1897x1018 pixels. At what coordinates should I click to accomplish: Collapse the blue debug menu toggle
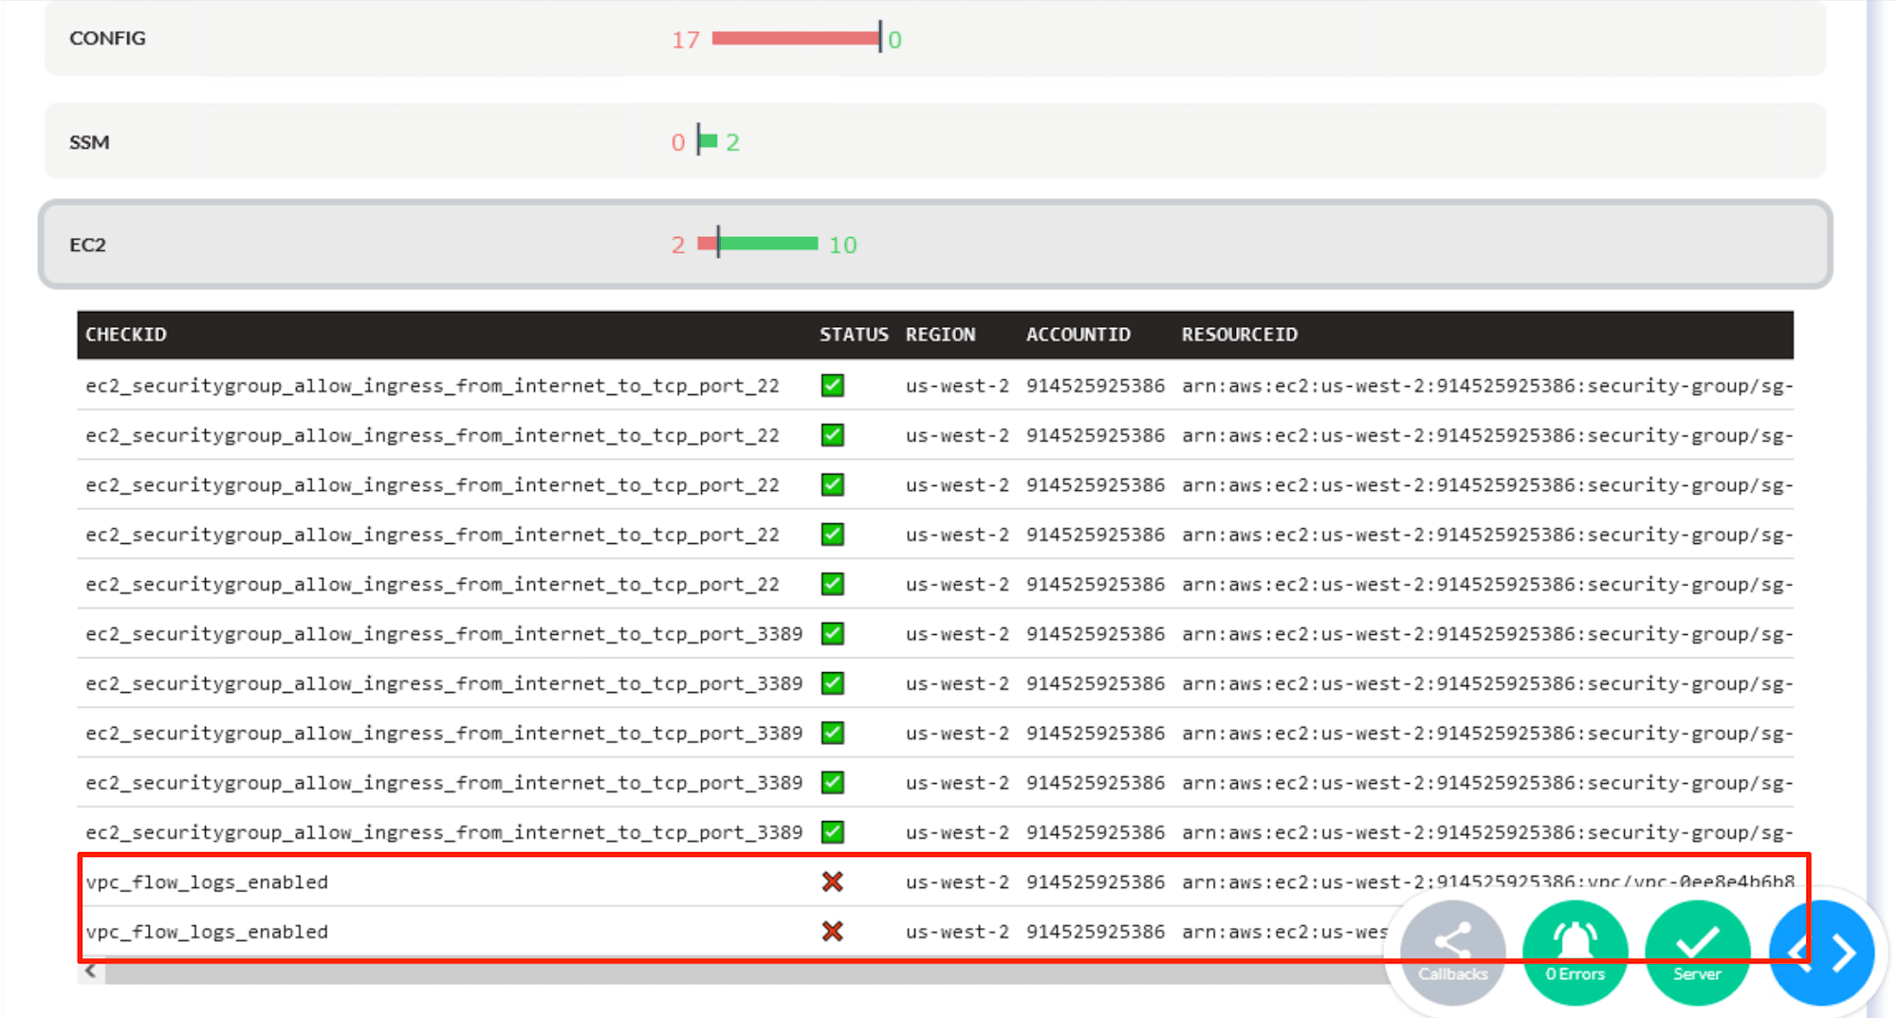[1821, 953]
